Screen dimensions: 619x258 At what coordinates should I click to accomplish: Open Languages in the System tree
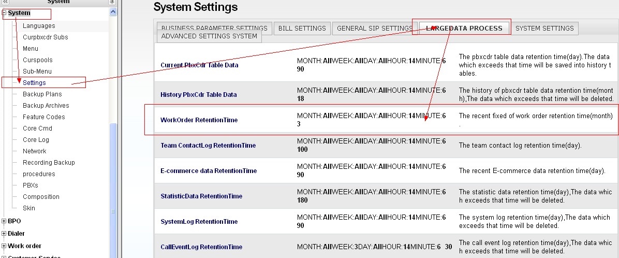coord(39,26)
